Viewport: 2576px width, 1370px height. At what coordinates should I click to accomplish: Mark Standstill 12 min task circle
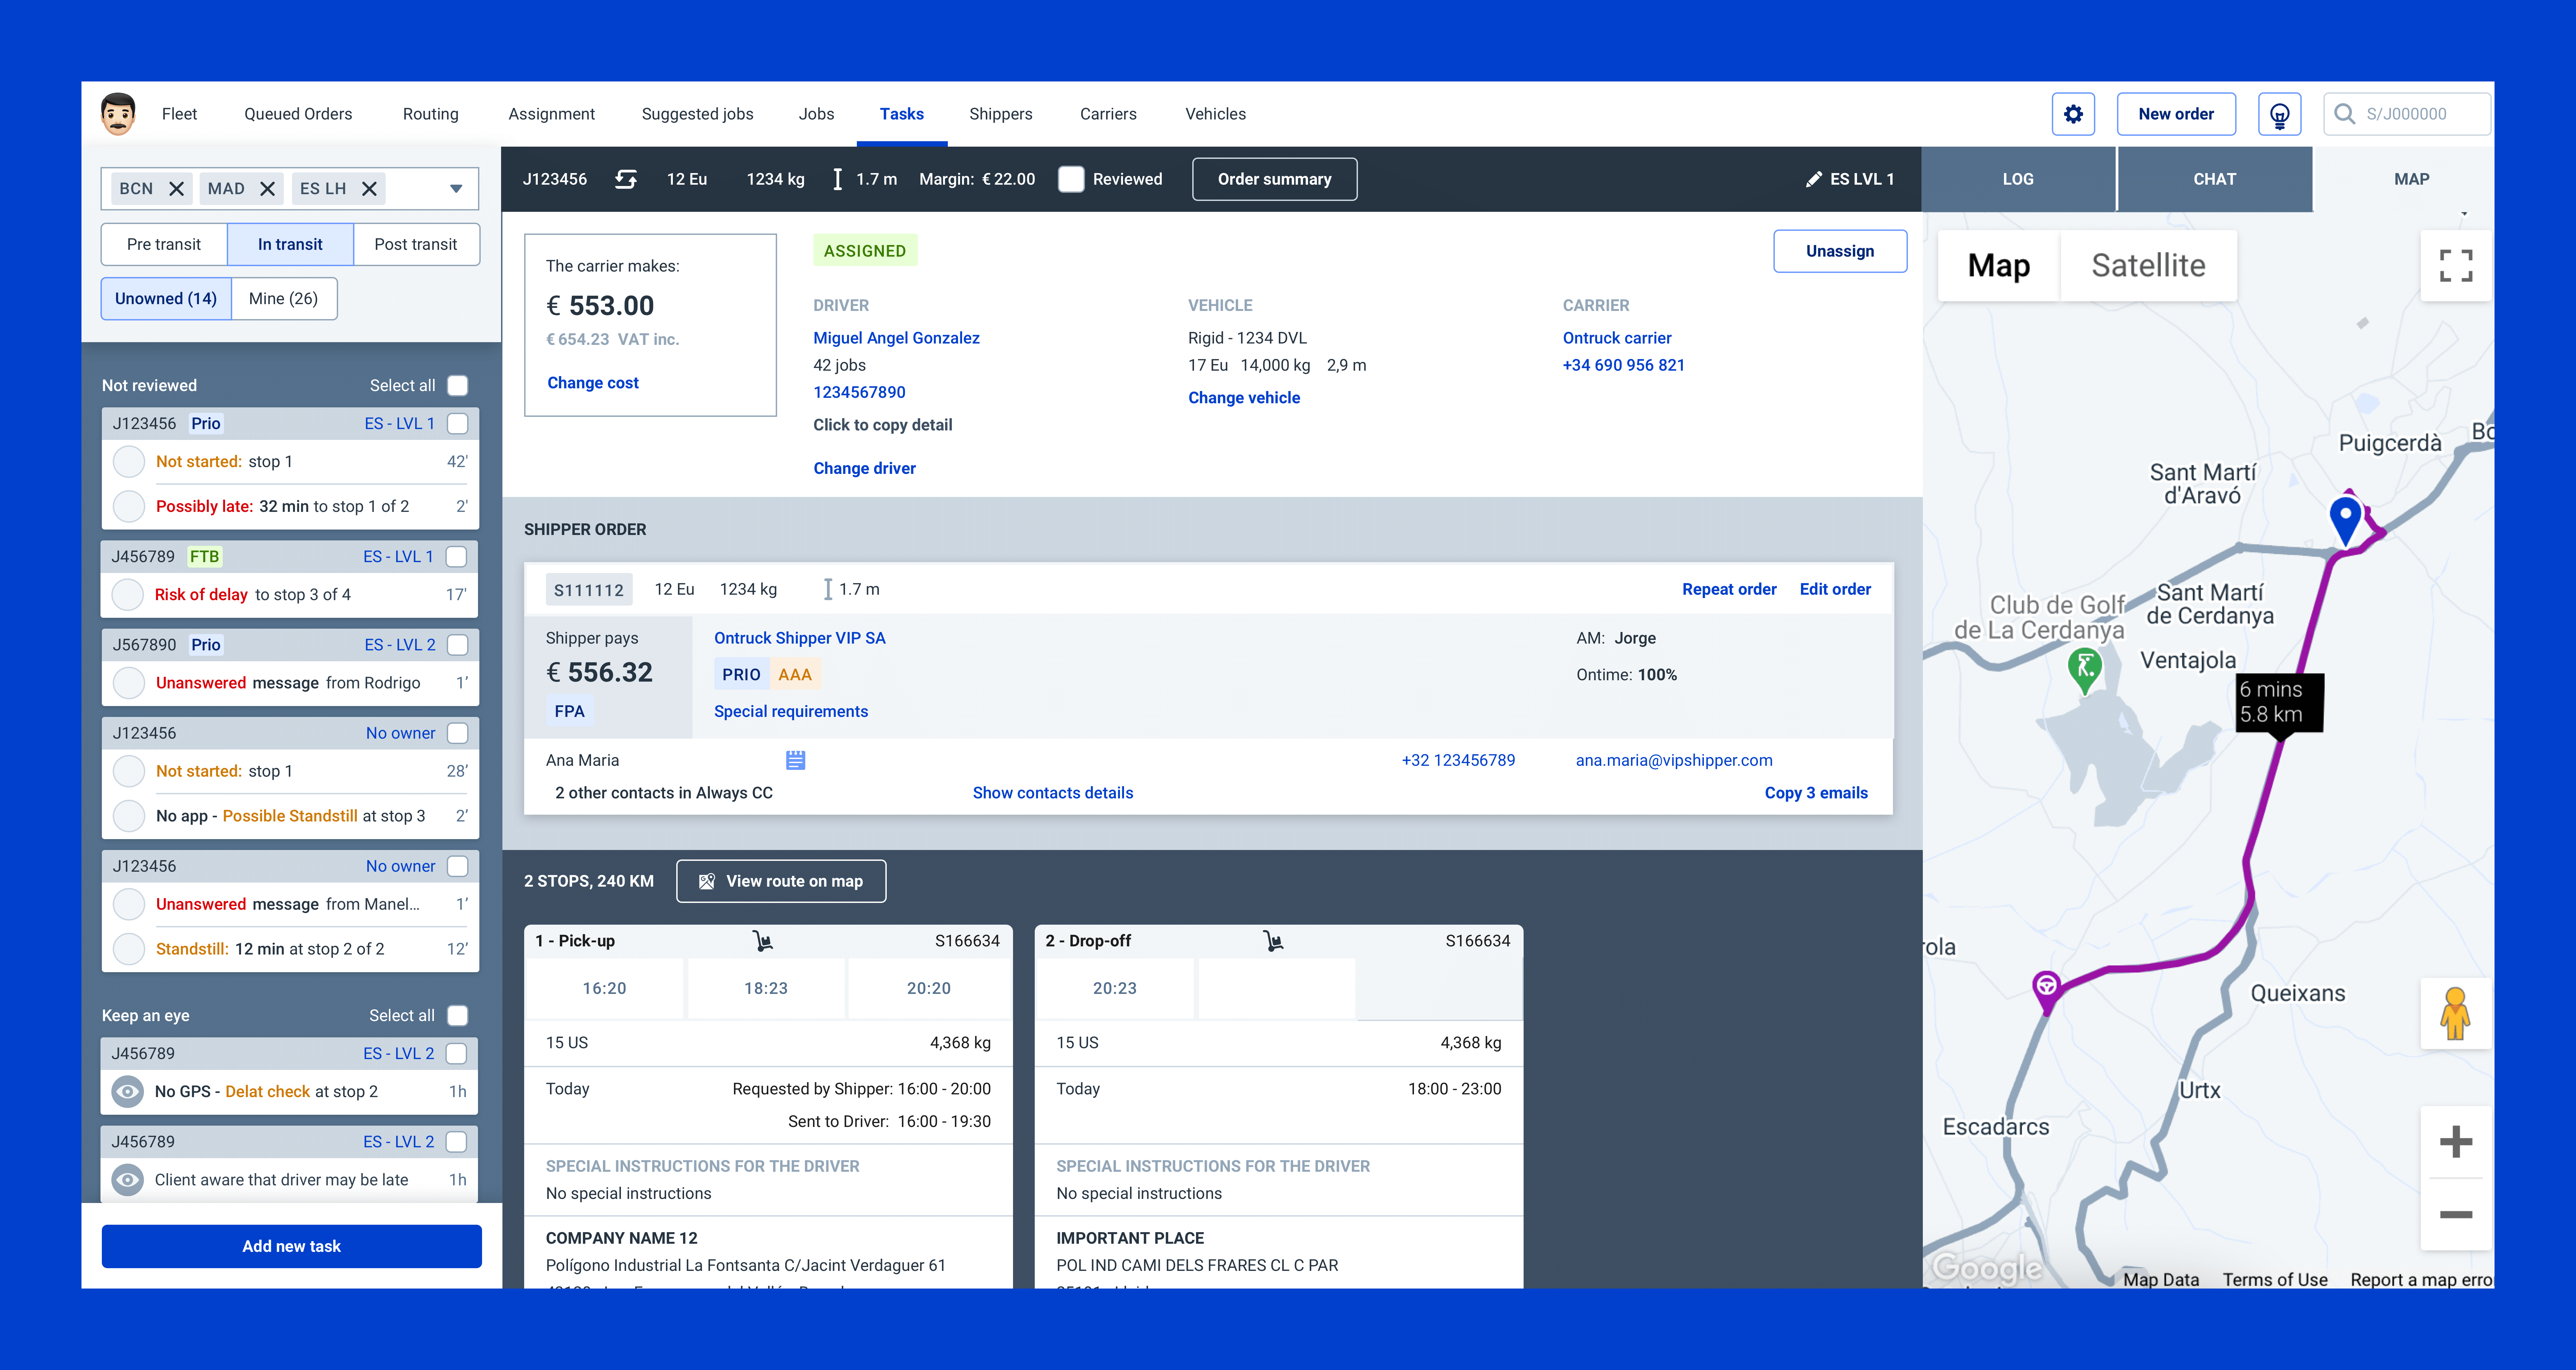coord(129,949)
